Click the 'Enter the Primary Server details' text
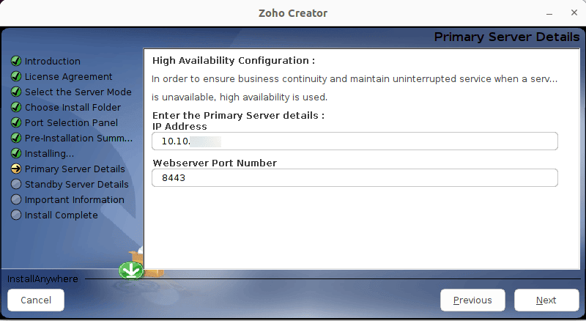Viewport: 586px width, 321px height. 239,115
